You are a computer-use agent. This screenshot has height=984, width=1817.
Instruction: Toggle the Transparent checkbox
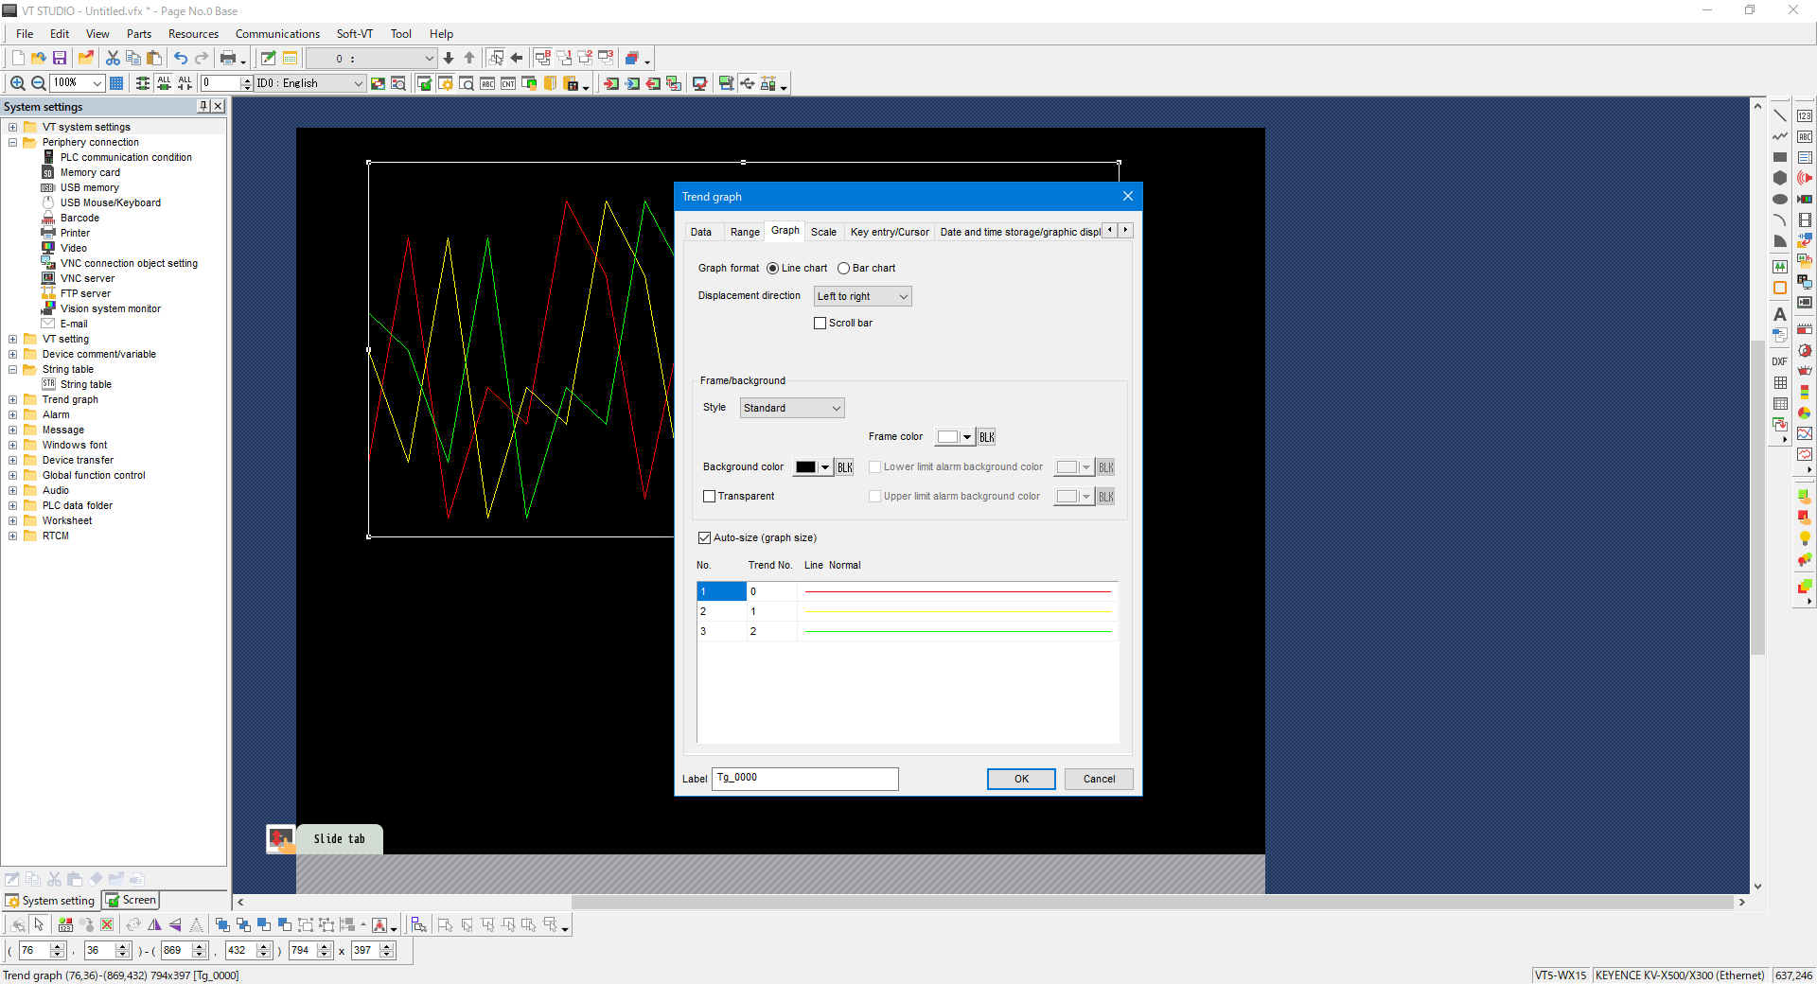point(710,497)
